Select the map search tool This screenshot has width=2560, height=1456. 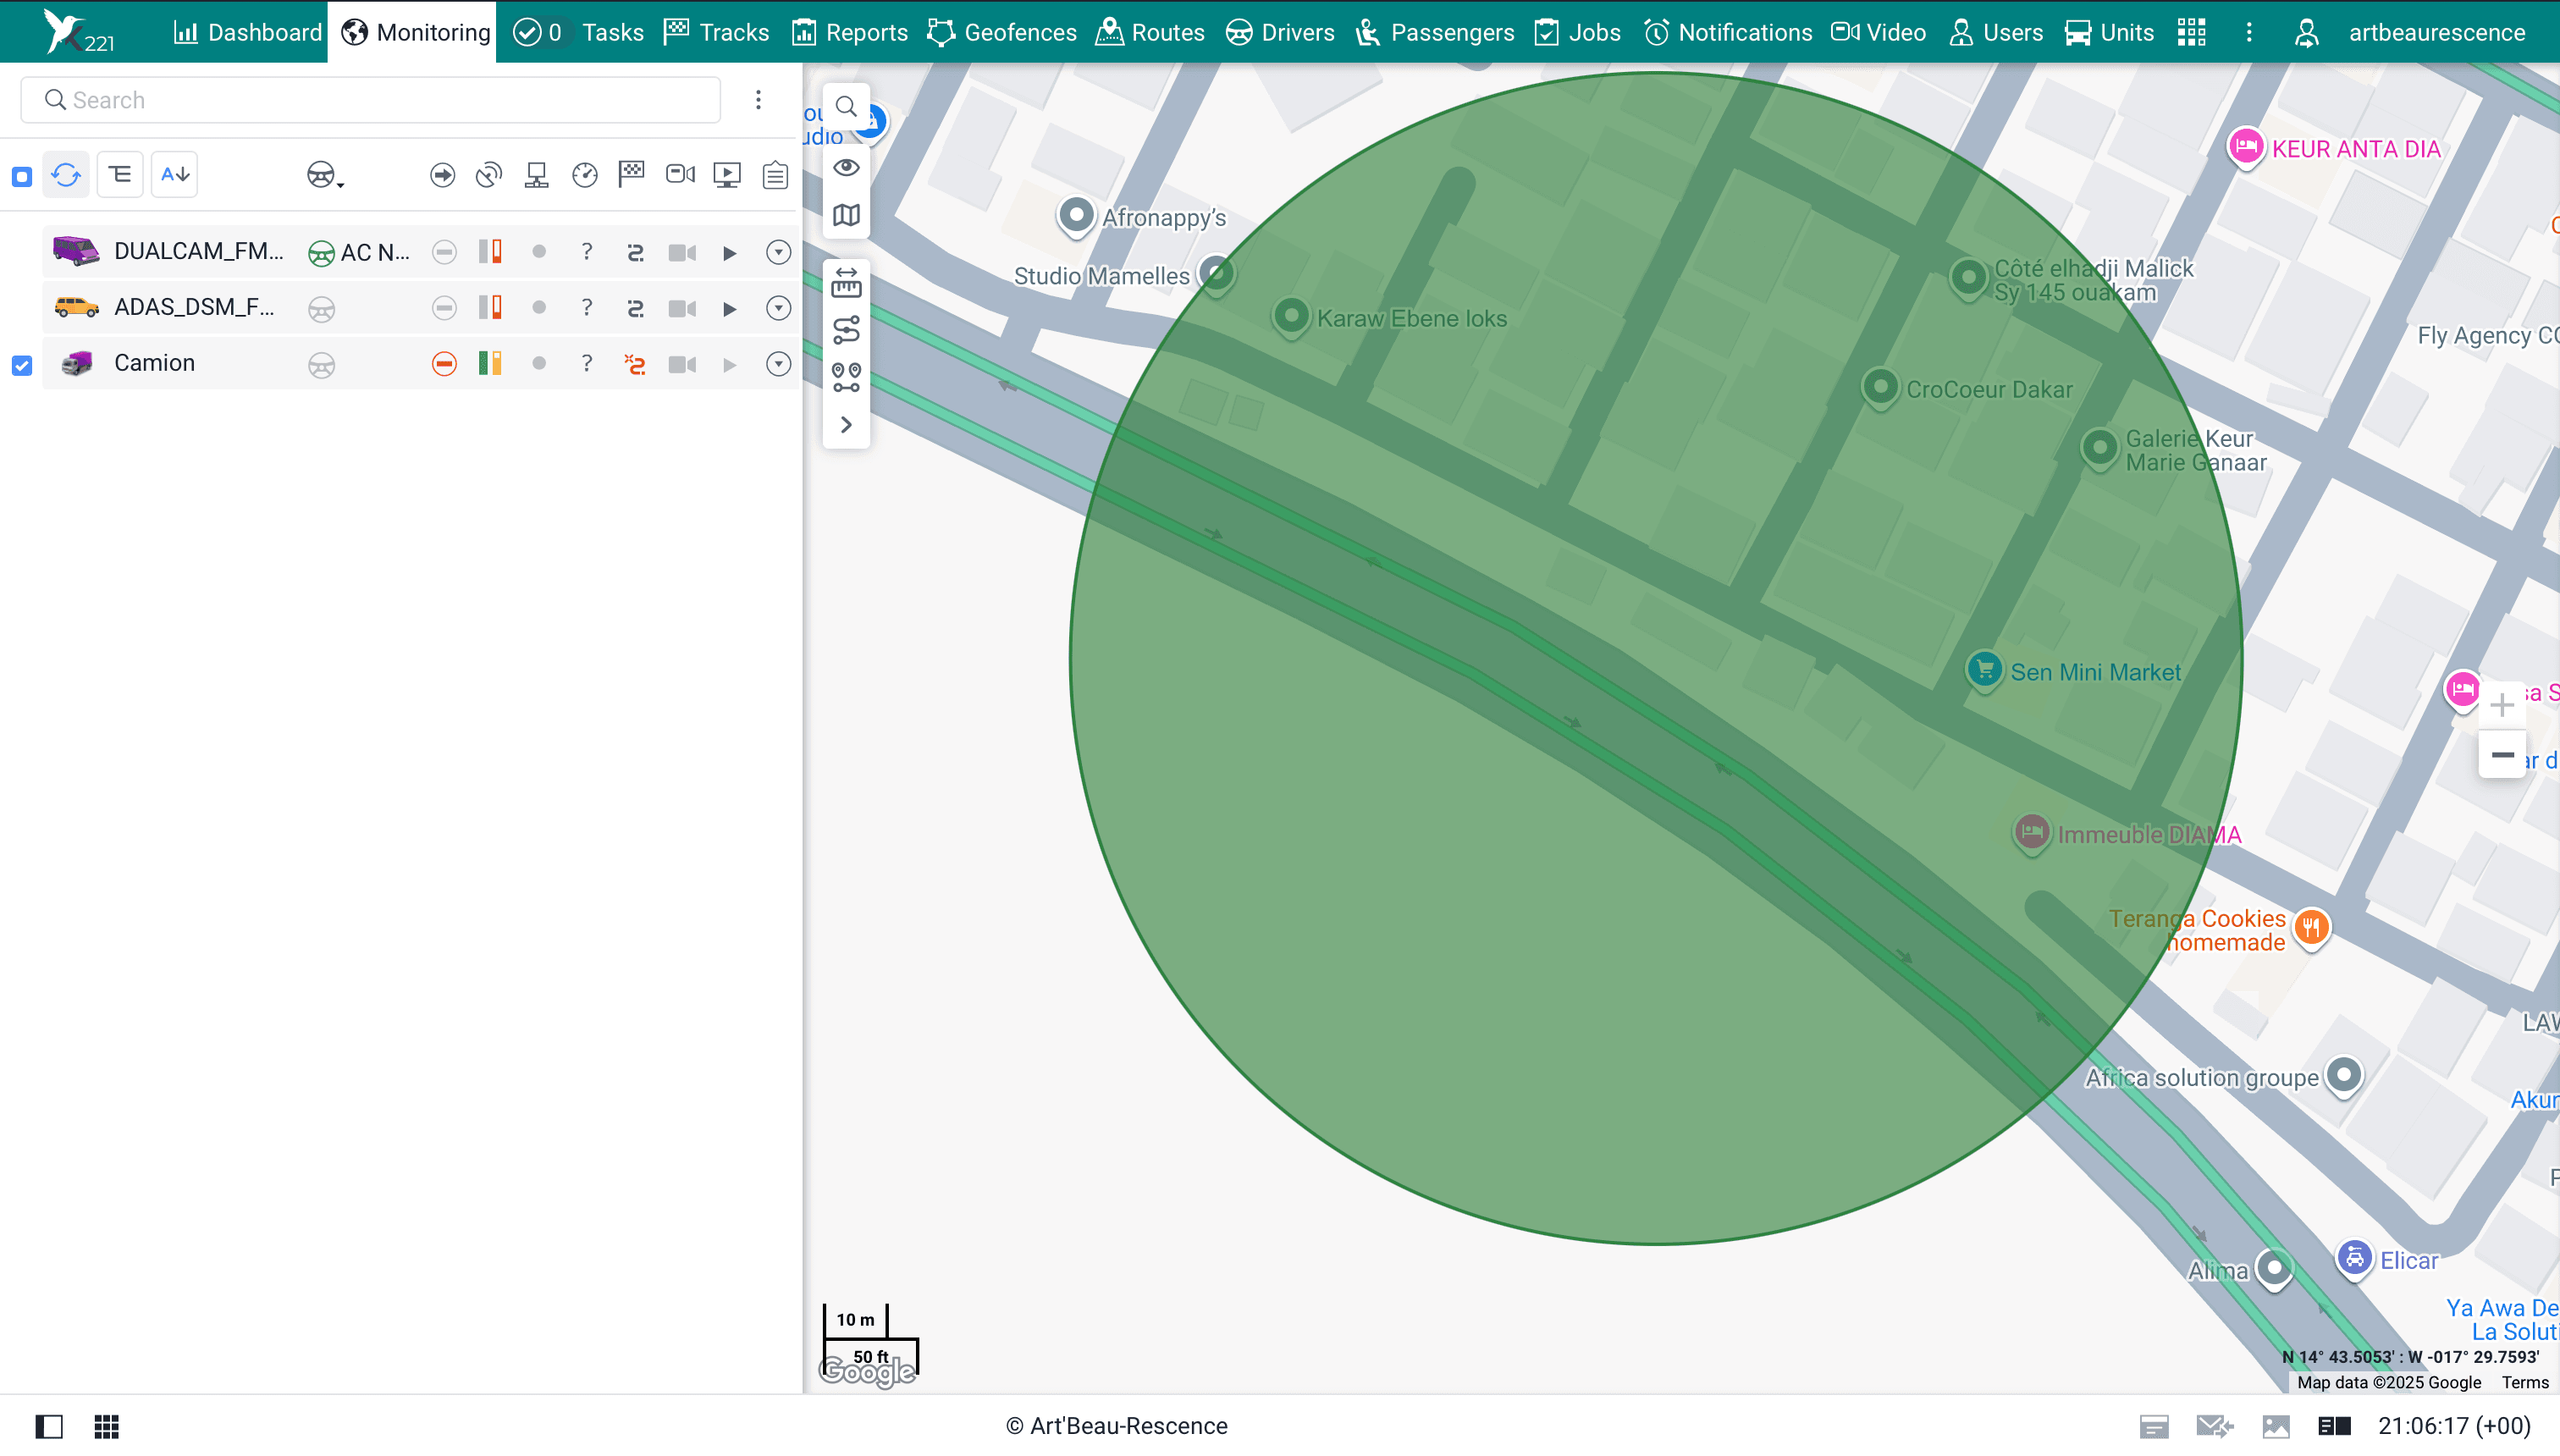click(x=846, y=106)
